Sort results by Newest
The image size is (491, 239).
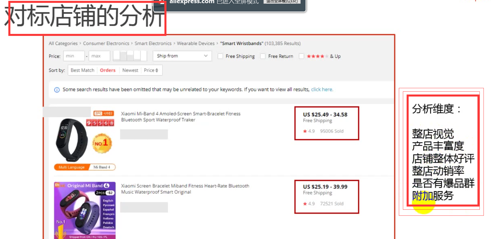point(130,70)
